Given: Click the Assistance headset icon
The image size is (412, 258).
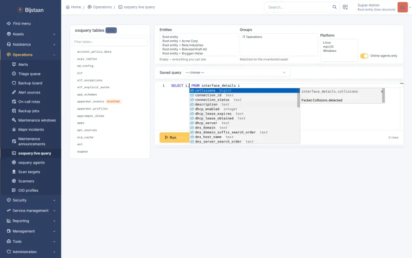Looking at the screenshot, I should pos(9,44).
